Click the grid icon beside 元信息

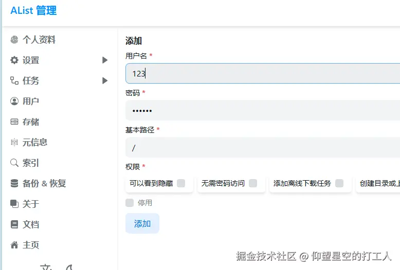pyautogui.click(x=14, y=142)
